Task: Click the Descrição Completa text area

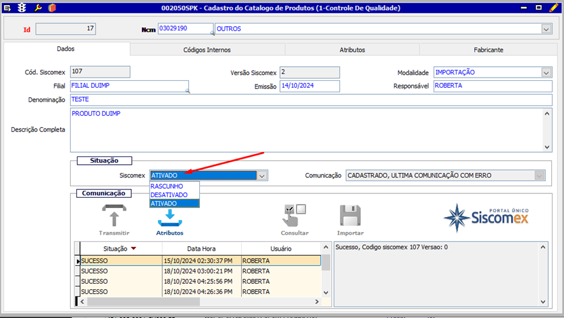Action: point(306,130)
